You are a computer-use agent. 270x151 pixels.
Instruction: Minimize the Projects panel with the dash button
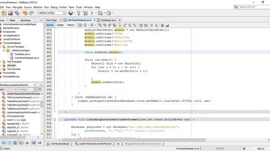(x=41, y=20)
